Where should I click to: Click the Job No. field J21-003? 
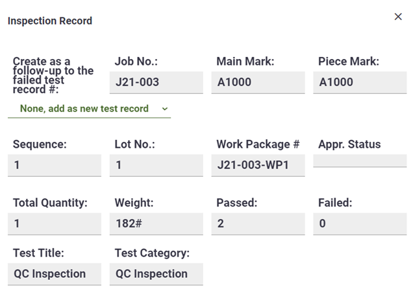pyautogui.click(x=156, y=82)
